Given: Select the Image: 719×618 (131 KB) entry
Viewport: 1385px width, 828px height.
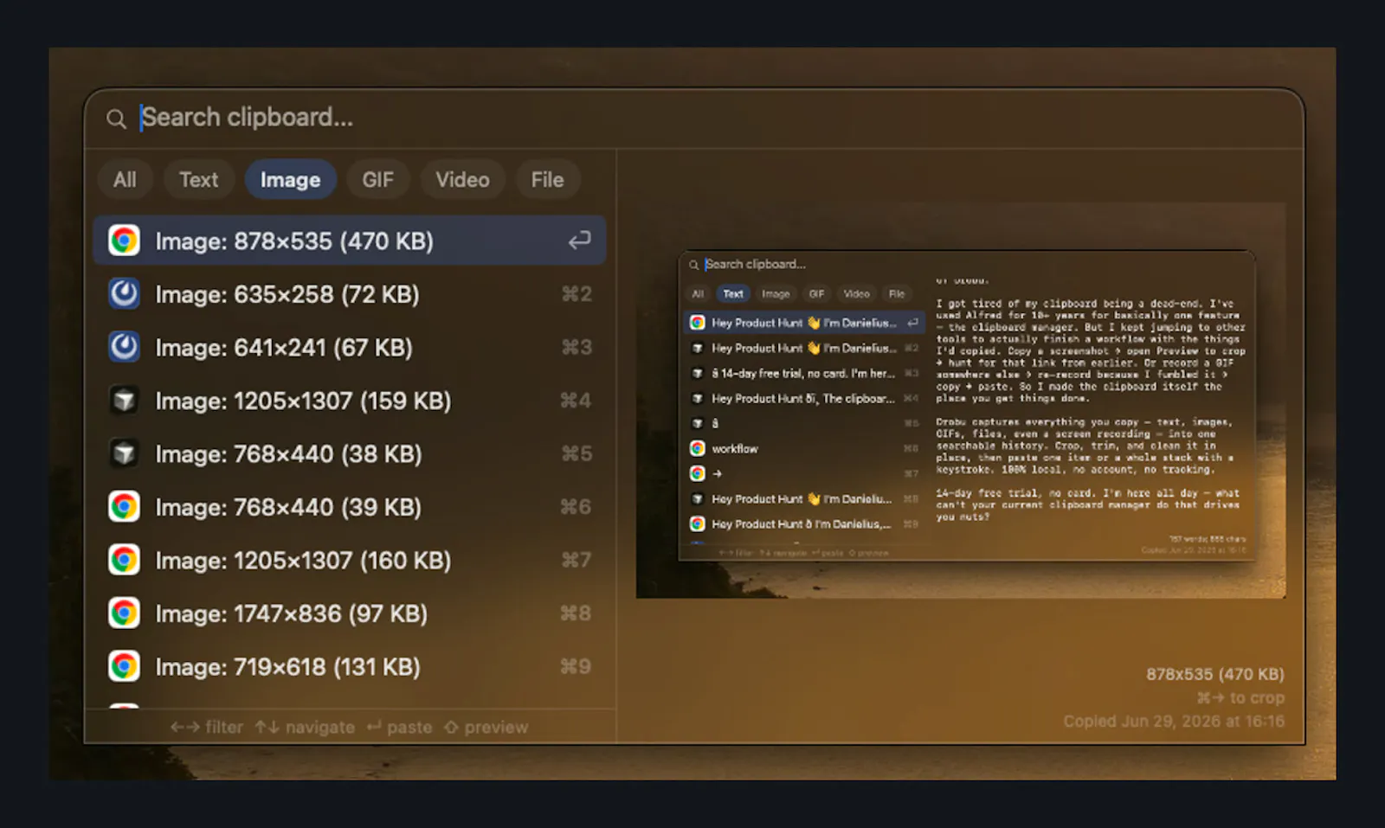Looking at the screenshot, I should [350, 667].
